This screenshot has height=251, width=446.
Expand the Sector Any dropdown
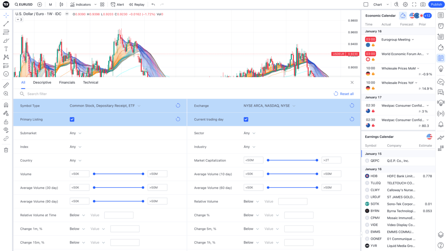click(x=250, y=133)
